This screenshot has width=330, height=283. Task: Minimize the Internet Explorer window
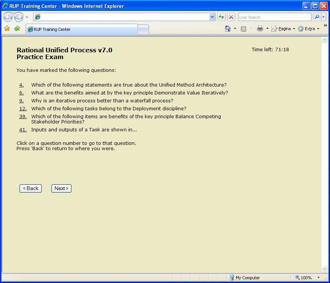pyautogui.click(x=306, y=6)
